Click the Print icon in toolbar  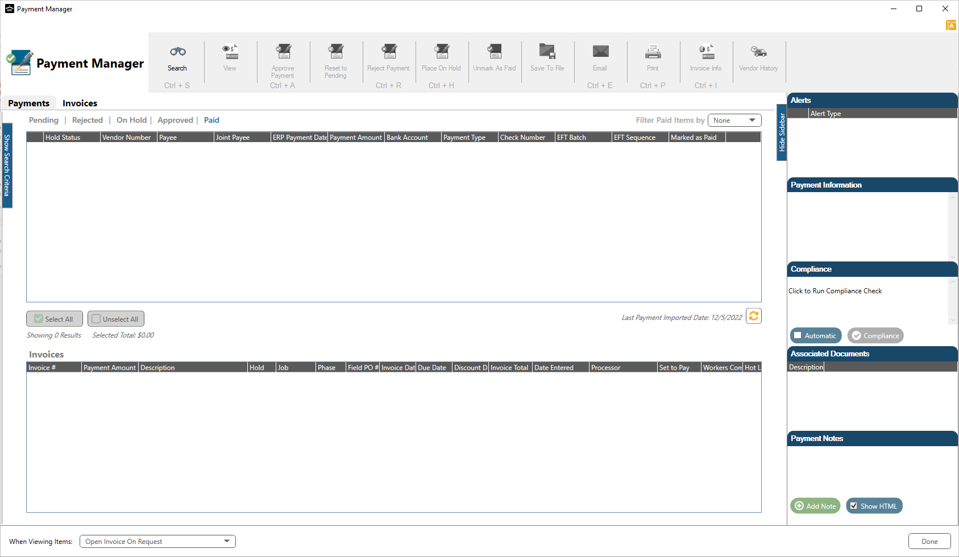pyautogui.click(x=653, y=52)
